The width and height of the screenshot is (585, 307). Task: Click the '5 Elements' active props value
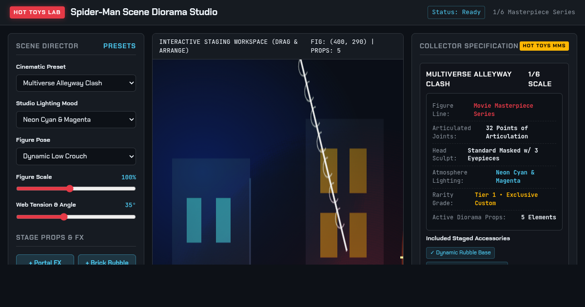[539, 217]
